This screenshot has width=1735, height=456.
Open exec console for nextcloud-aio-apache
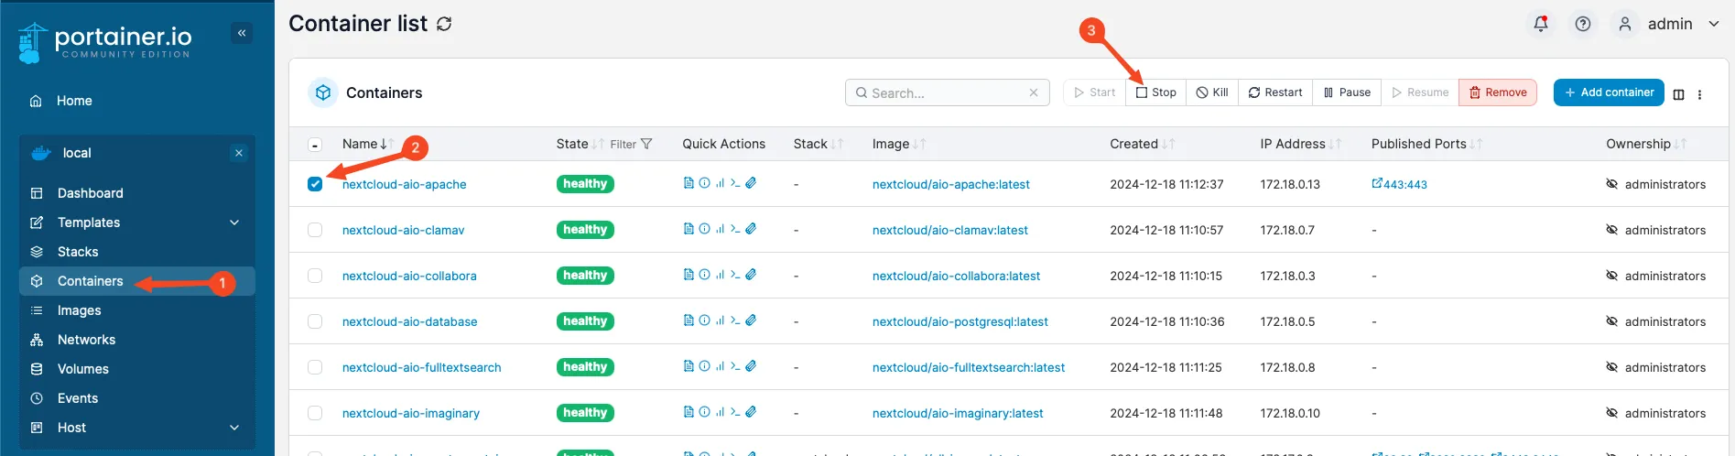point(735,183)
